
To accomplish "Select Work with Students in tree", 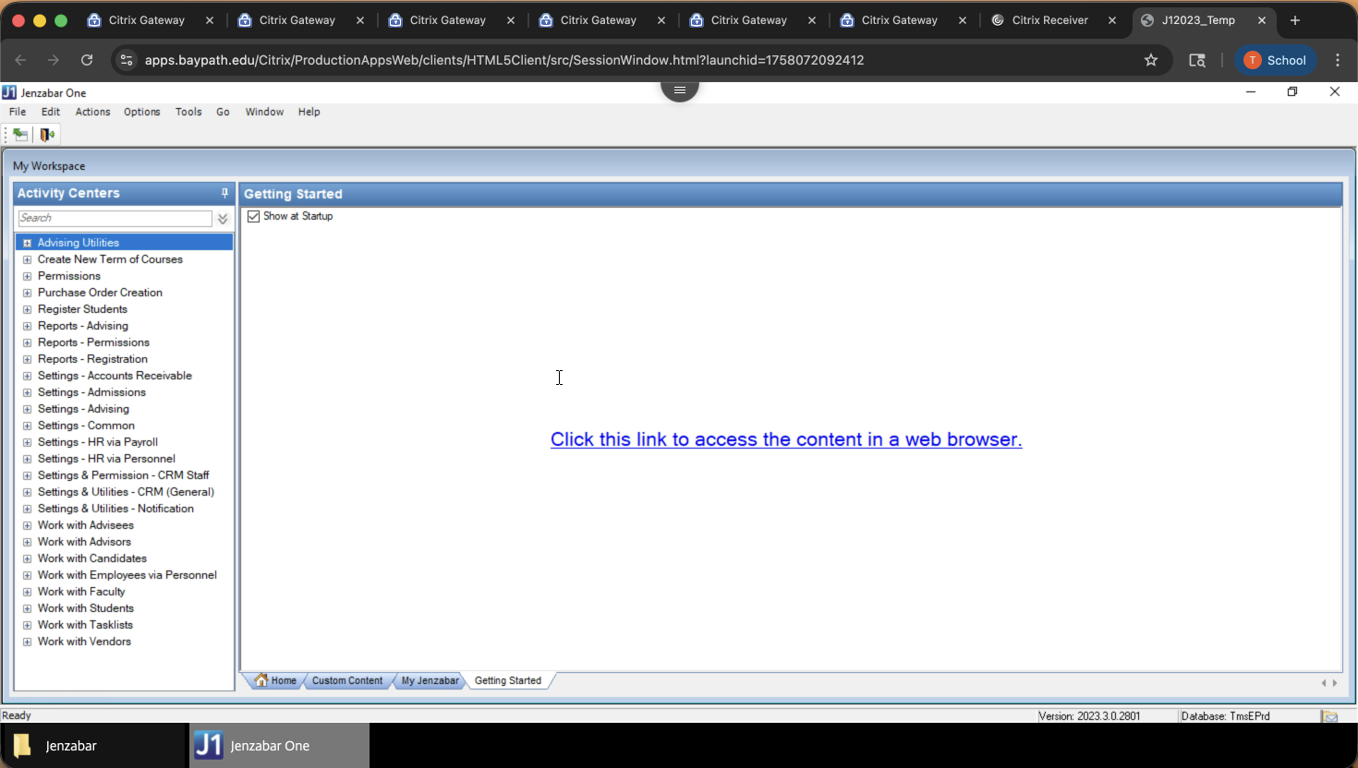I will click(86, 608).
